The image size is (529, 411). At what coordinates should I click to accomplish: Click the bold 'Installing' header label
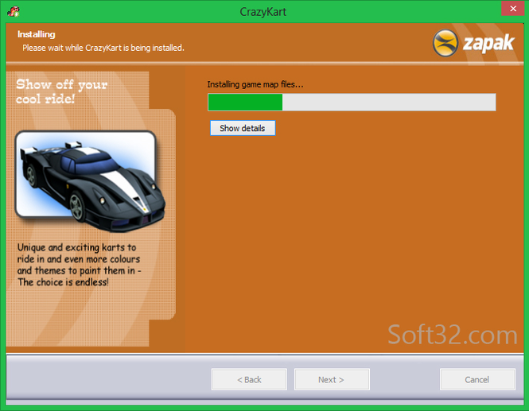pos(37,35)
